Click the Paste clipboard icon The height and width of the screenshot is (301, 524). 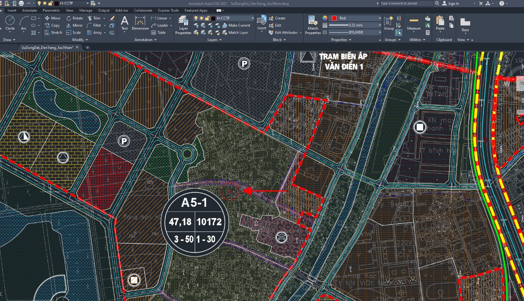tap(440, 23)
